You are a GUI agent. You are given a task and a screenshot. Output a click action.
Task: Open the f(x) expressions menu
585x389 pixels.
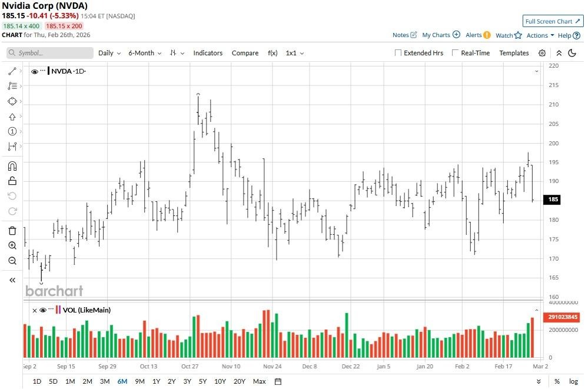[272, 53]
